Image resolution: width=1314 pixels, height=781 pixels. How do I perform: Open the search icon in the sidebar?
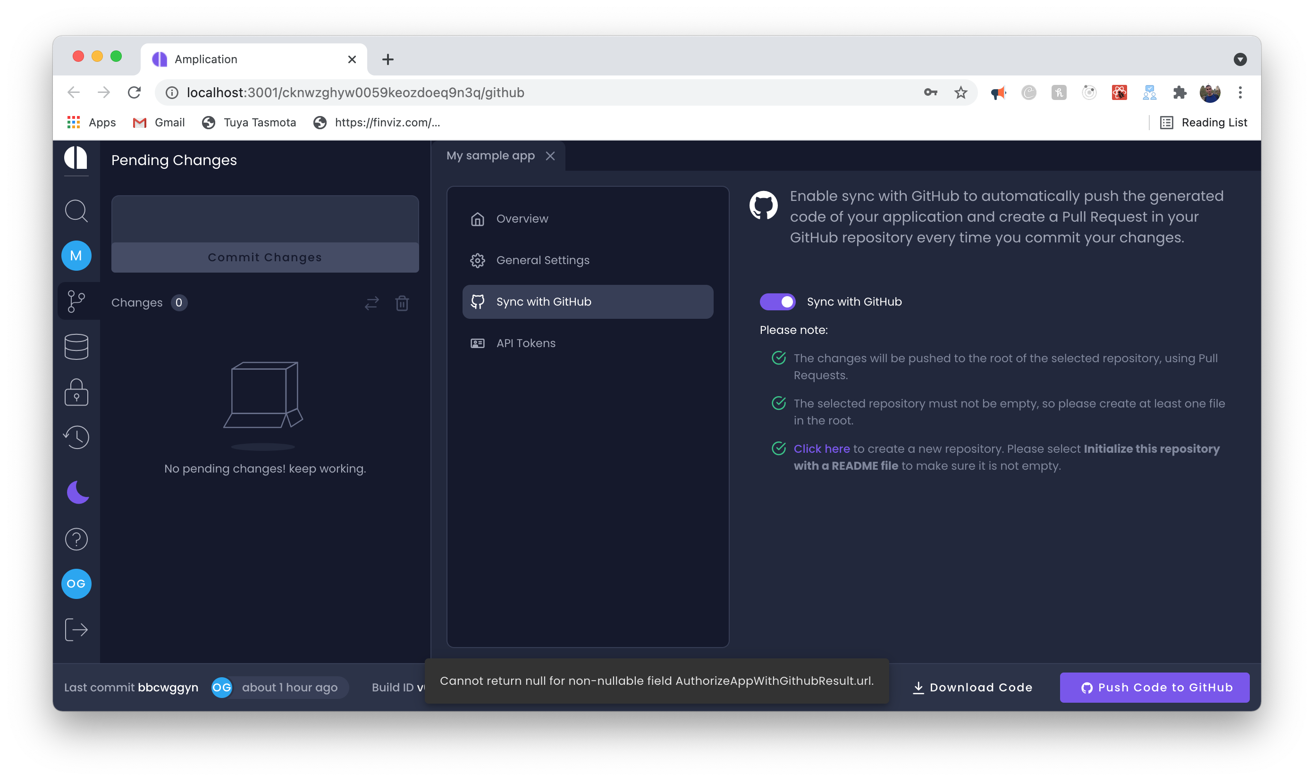(76, 211)
